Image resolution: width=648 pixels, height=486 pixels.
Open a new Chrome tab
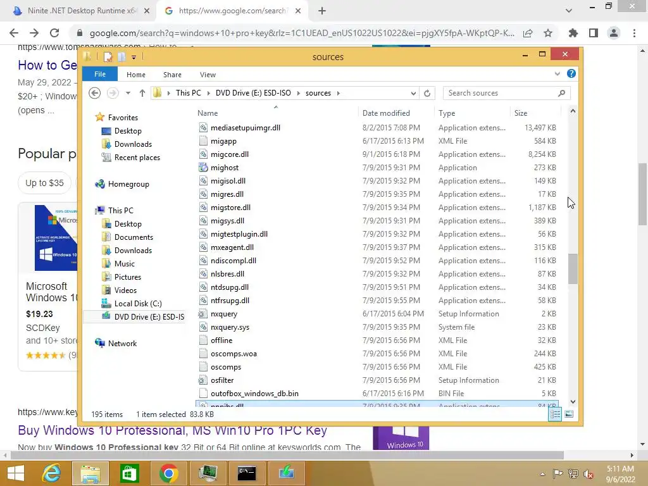click(x=322, y=11)
